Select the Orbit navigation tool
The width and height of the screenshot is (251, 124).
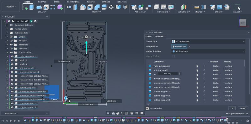pos(108,113)
